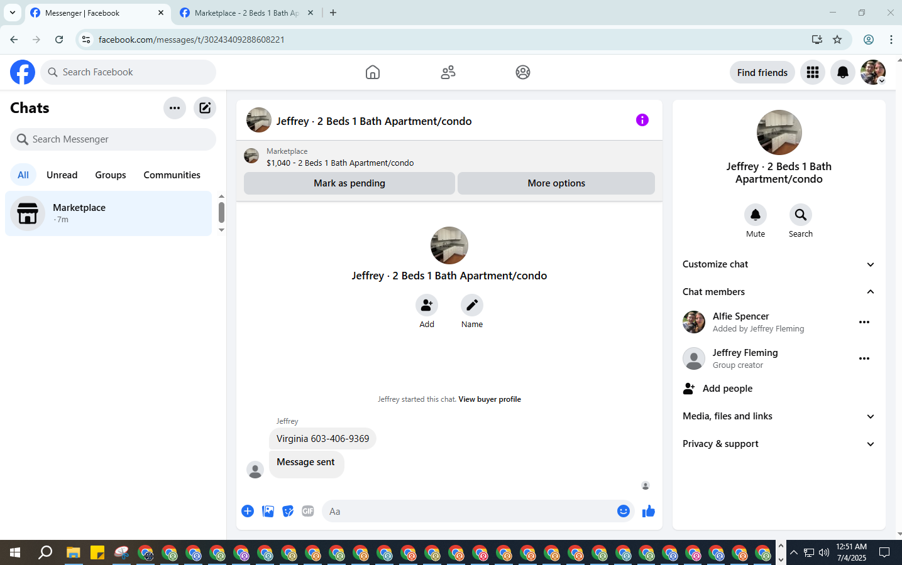Open Windows taskbar search
This screenshot has height=565, width=902.
coord(45,552)
